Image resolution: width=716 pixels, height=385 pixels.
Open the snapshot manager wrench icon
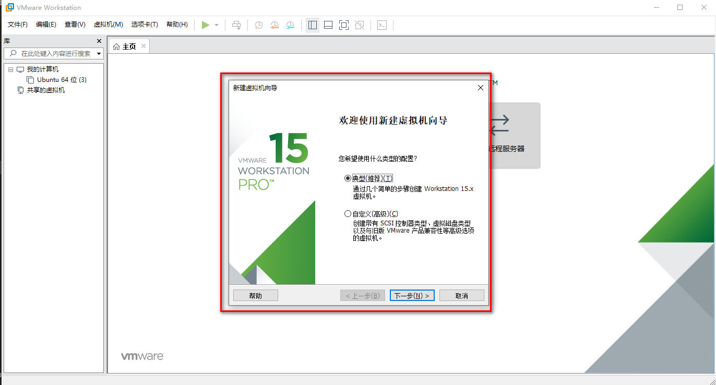pos(290,25)
